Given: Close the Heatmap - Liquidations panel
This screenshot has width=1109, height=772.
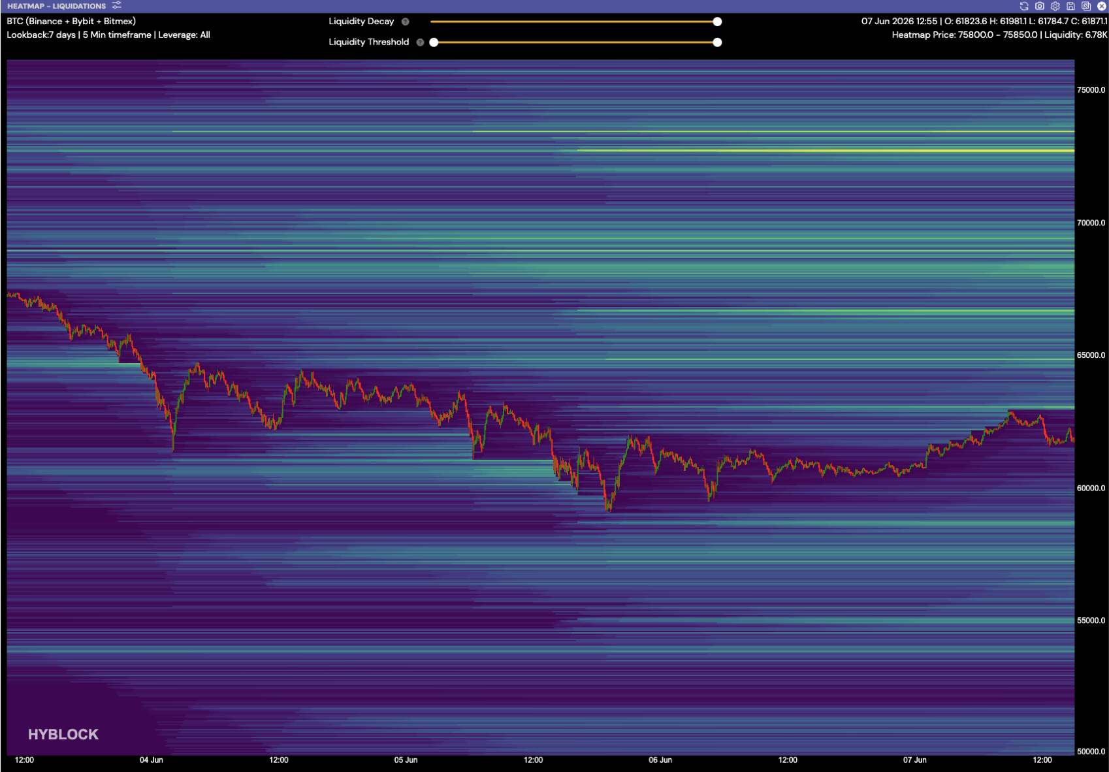Looking at the screenshot, I should 1102,6.
